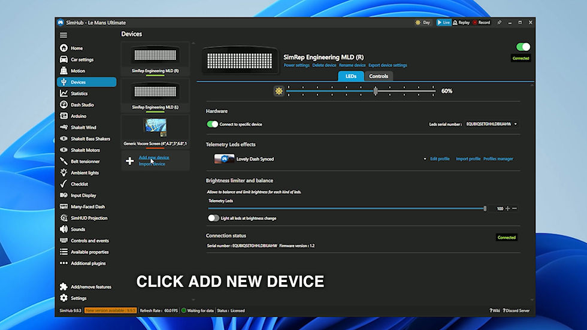587x330 pixels.
Task: Open the Statistics chart icon
Action: [63, 93]
